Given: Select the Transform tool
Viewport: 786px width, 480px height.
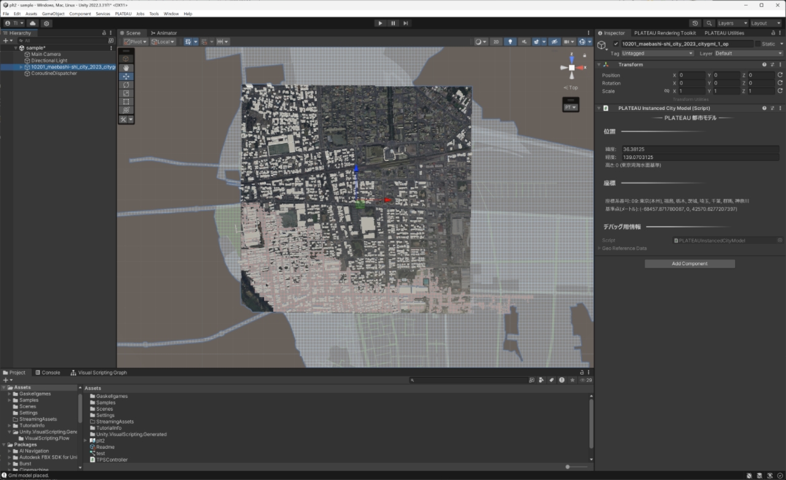Looking at the screenshot, I should 126,110.
